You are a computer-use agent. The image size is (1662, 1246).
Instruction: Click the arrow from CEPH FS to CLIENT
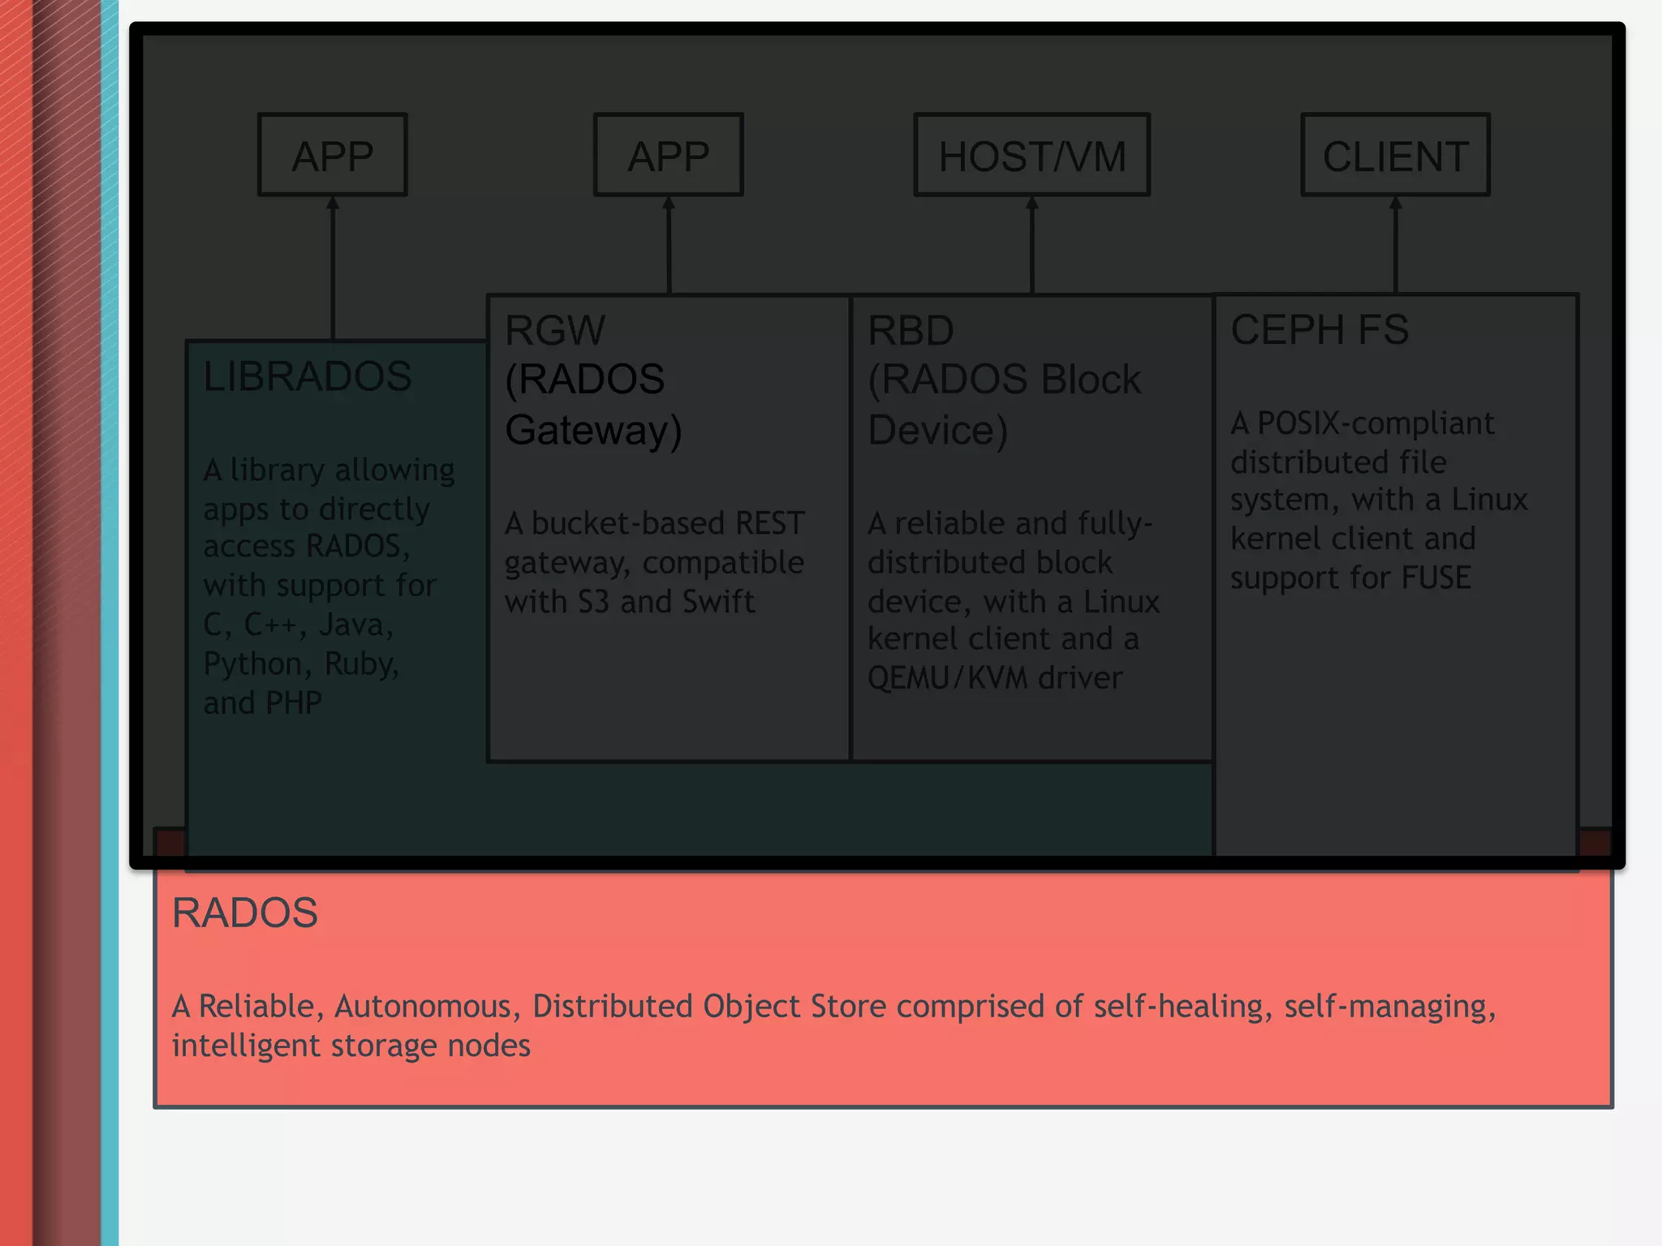click(x=1396, y=245)
